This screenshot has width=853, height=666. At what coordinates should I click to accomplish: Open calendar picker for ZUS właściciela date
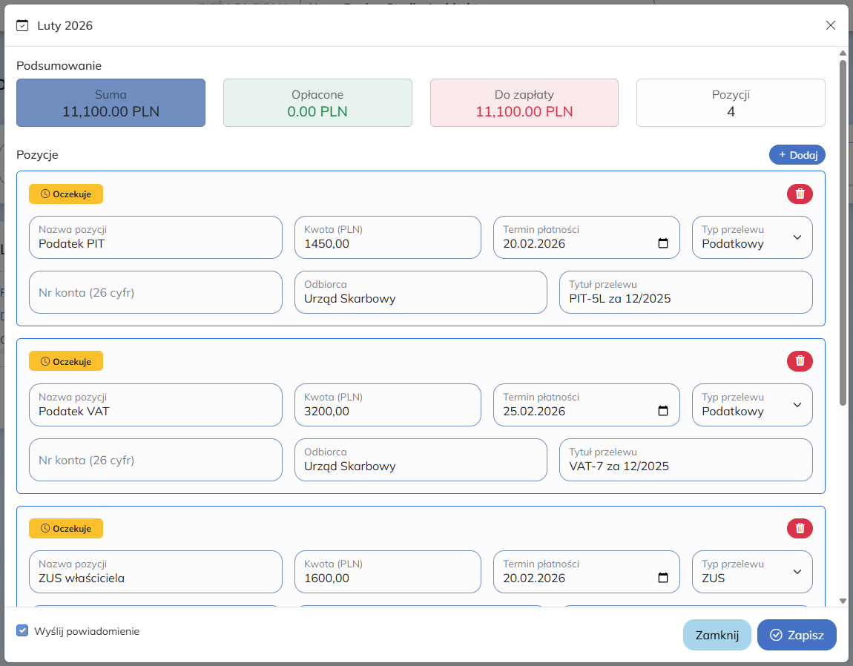pyautogui.click(x=663, y=578)
